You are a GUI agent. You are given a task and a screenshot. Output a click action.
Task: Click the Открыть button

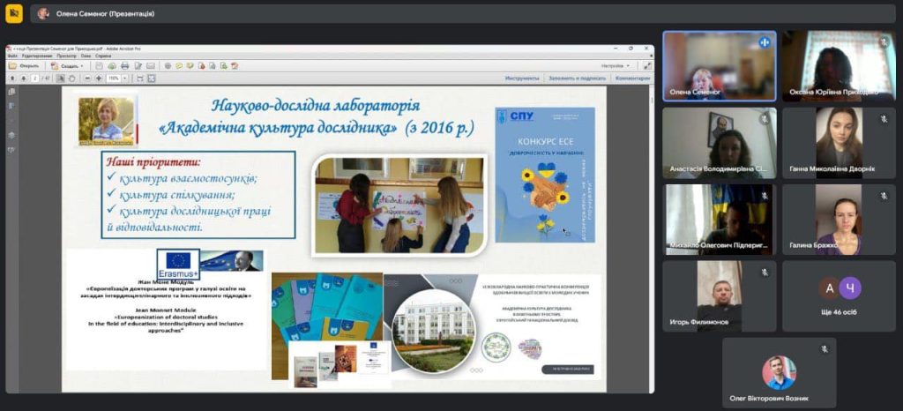point(25,65)
